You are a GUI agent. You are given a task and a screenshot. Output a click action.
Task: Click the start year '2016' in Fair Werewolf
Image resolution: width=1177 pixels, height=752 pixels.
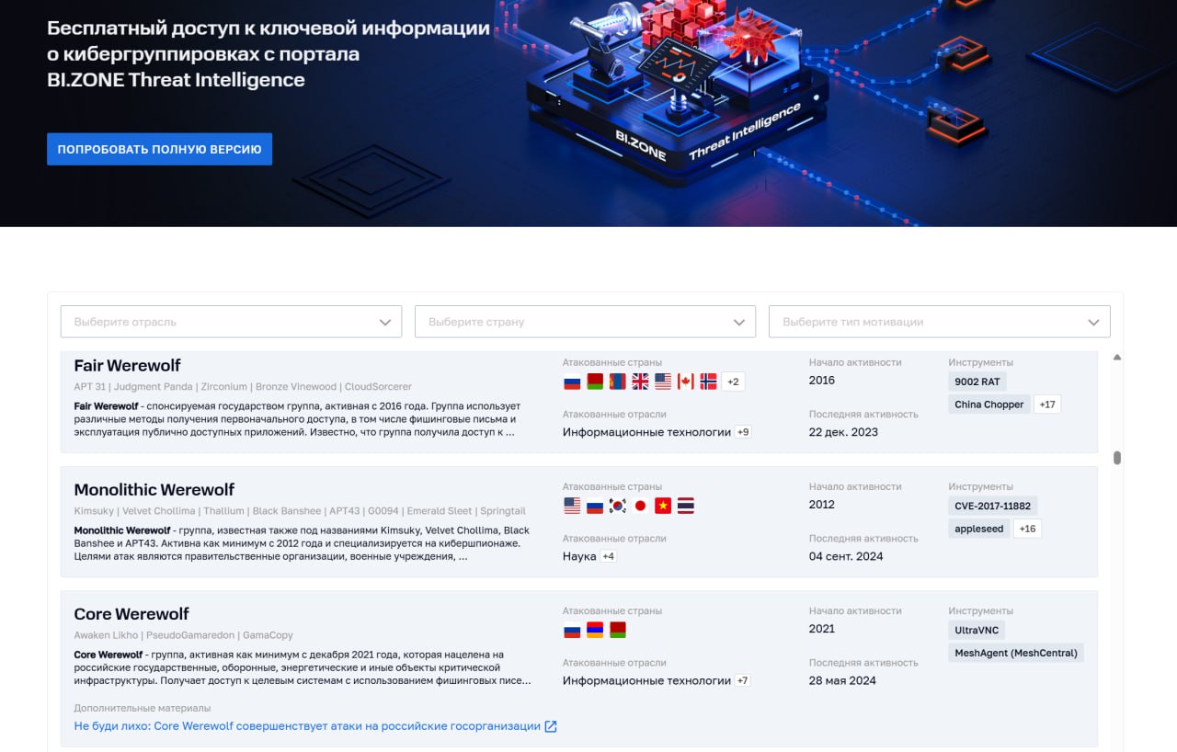click(822, 380)
